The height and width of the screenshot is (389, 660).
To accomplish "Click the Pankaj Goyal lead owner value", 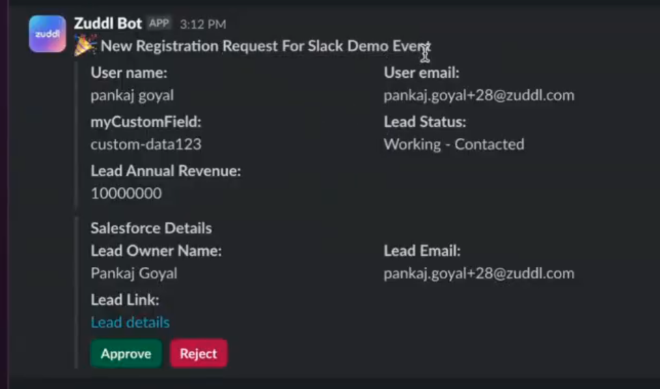I will (x=133, y=274).
